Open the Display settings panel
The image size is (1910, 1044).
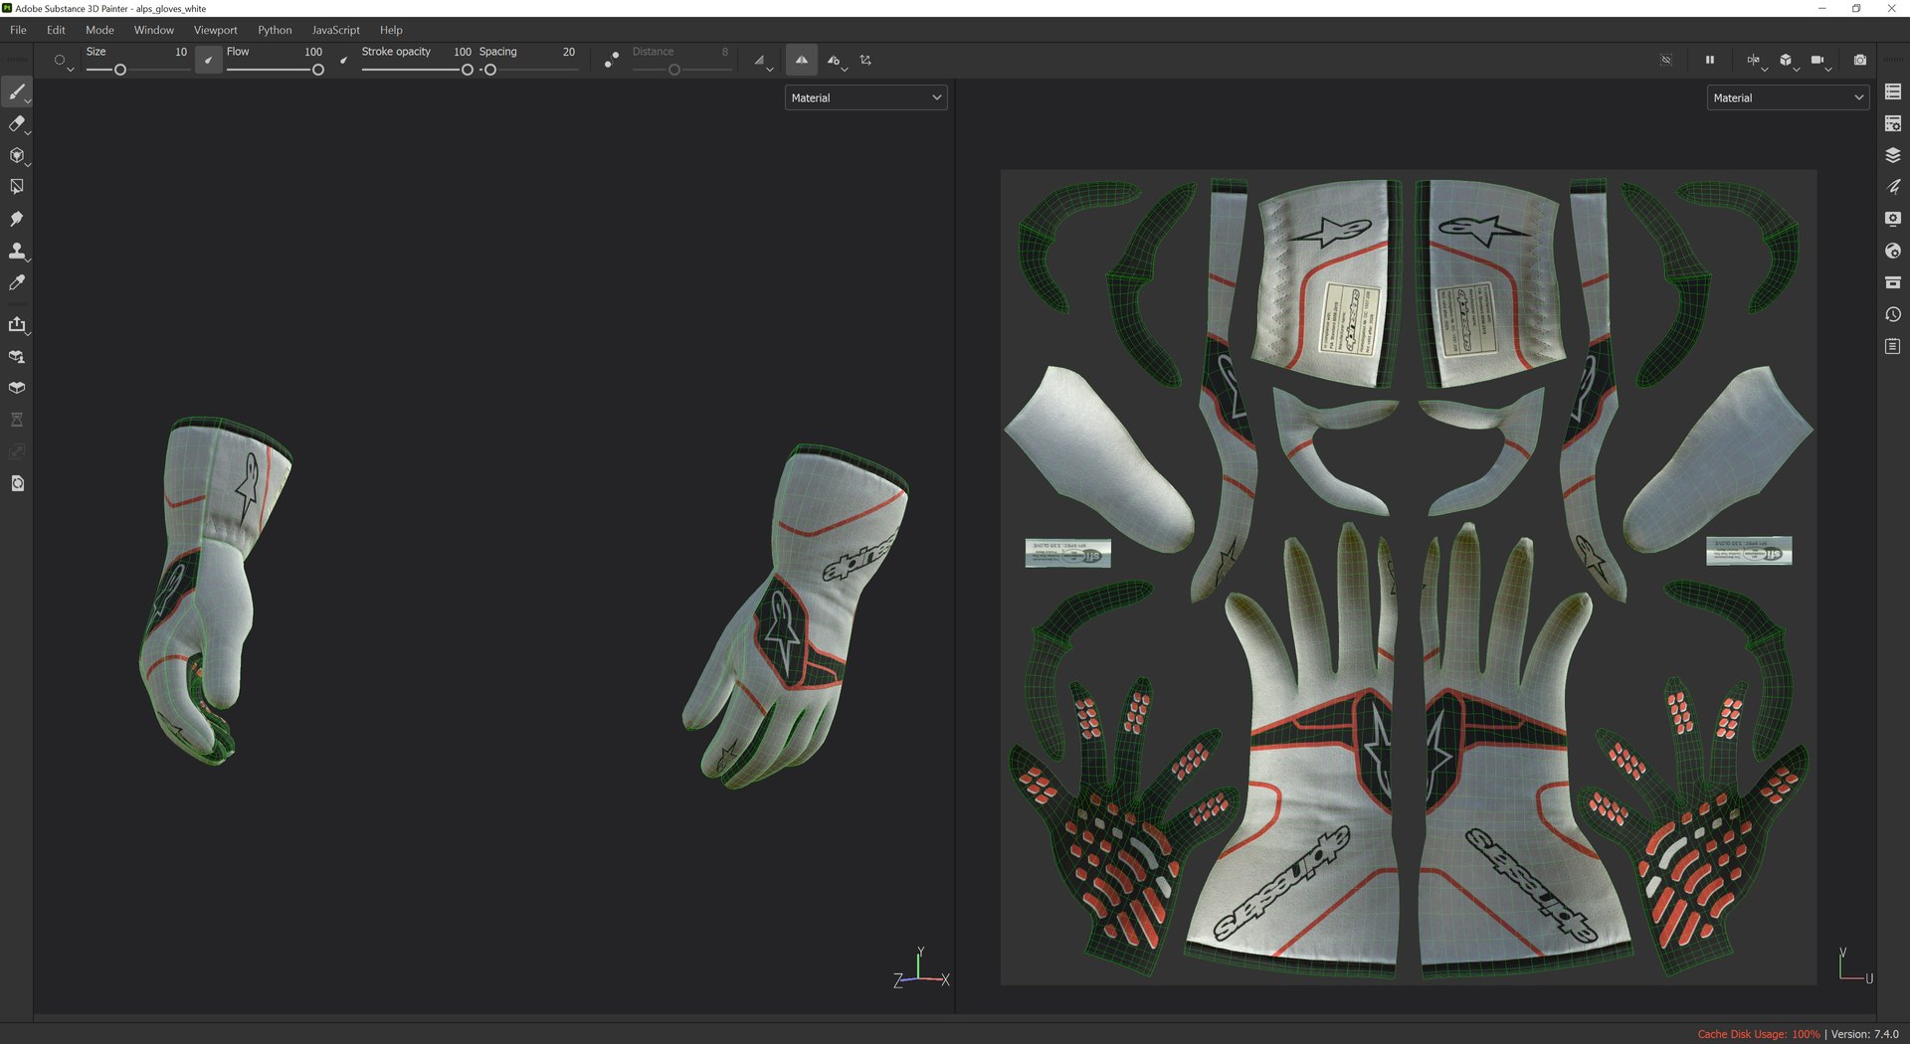point(1892,219)
